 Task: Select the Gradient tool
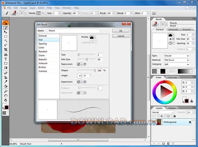click(5, 68)
